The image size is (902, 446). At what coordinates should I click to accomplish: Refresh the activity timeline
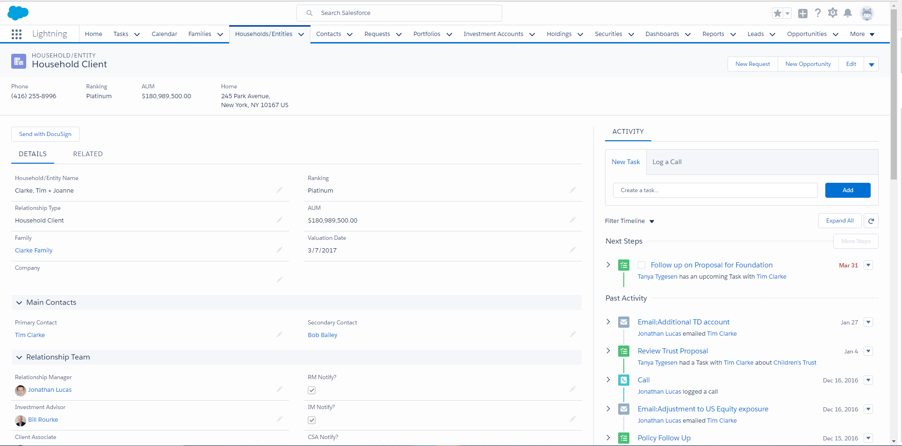point(871,221)
